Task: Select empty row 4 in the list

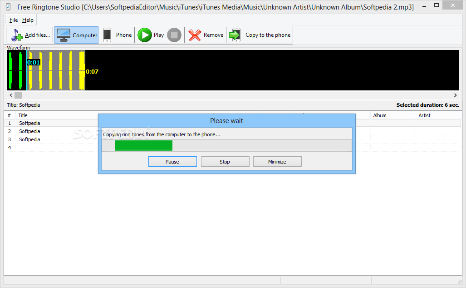Action: (x=233, y=148)
